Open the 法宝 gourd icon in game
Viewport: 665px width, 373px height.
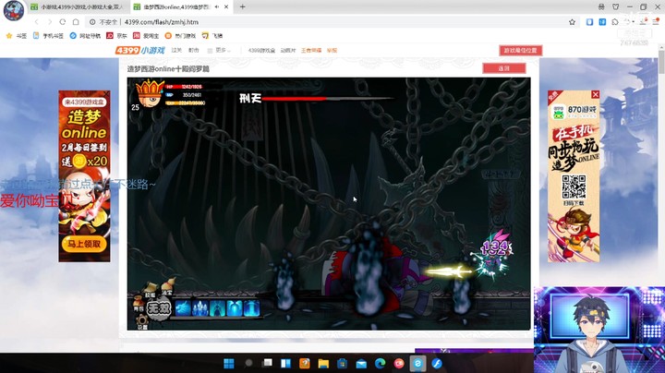click(167, 286)
